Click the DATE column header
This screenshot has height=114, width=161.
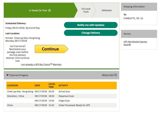[37, 85]
